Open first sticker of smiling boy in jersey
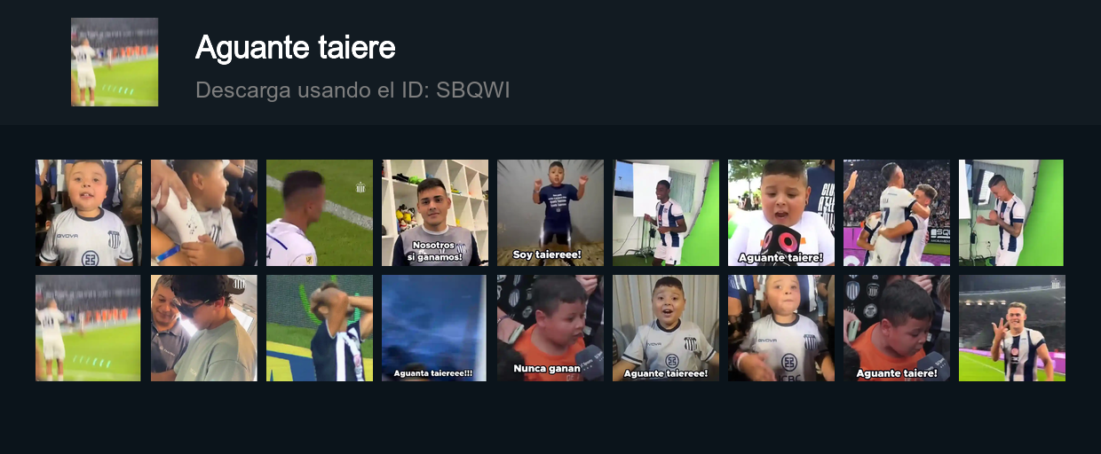This screenshot has width=1101, height=454. click(89, 213)
